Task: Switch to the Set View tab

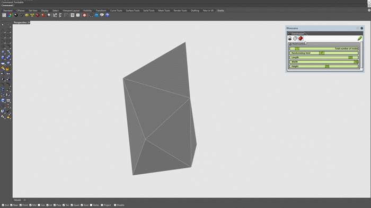Action: [33, 11]
